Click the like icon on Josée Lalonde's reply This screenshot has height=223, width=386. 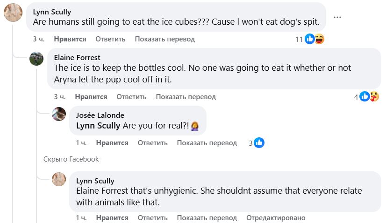pos(259,143)
